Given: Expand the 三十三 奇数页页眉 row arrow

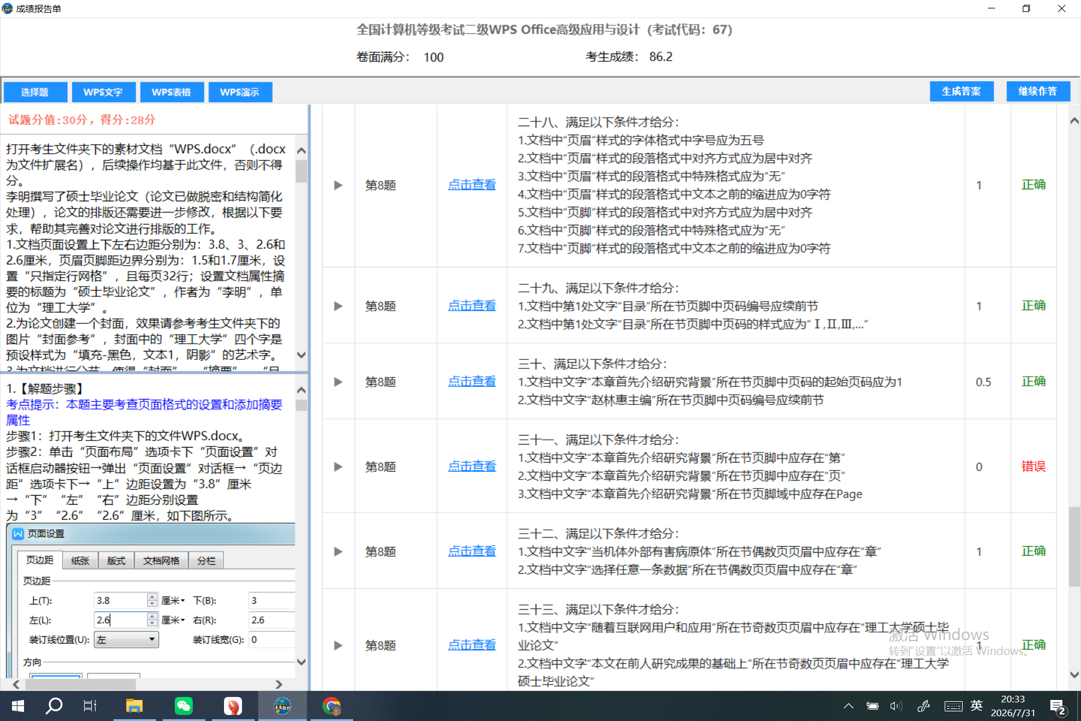Looking at the screenshot, I should (x=338, y=645).
